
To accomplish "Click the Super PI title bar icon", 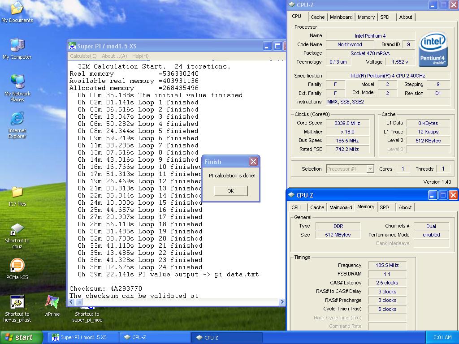I will [72, 46].
